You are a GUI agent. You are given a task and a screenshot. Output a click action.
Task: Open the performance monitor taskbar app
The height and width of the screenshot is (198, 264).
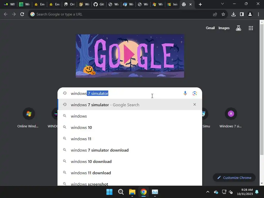pyautogui.click(x=155, y=192)
